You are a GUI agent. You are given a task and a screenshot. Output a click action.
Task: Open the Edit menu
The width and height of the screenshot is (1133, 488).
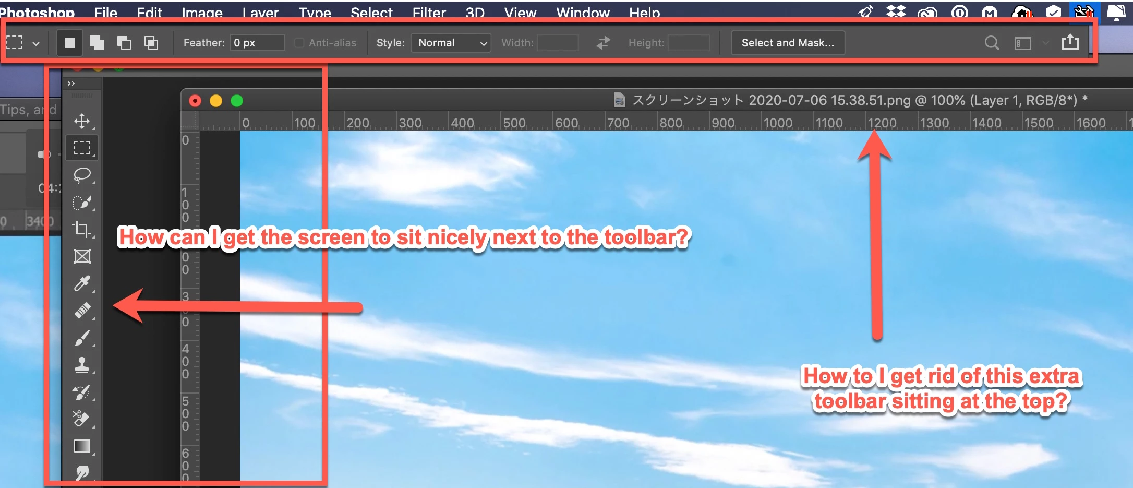pos(149,13)
